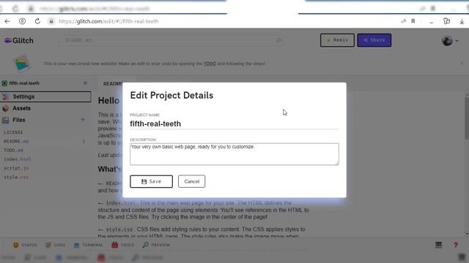Click the lock site info icon
Viewport: 469px width, 263px height.
[51, 21]
